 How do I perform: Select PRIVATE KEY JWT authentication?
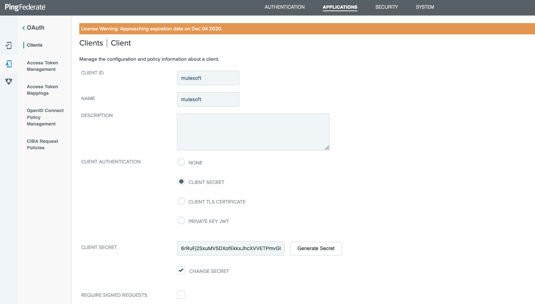click(x=181, y=221)
